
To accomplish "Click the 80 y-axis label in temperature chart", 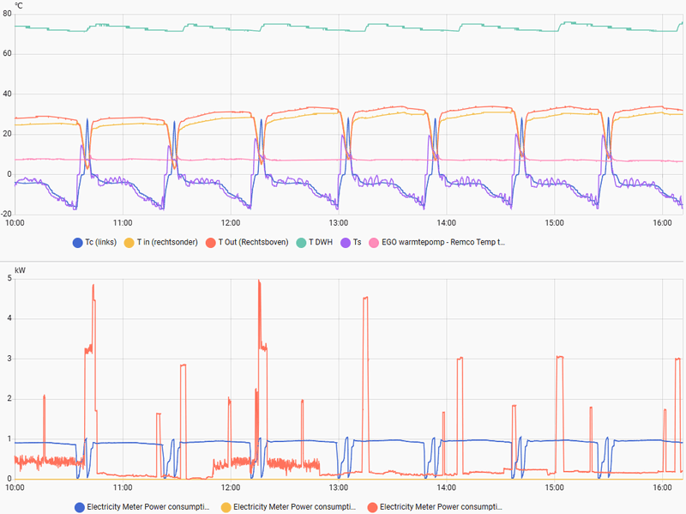I will [7, 14].
